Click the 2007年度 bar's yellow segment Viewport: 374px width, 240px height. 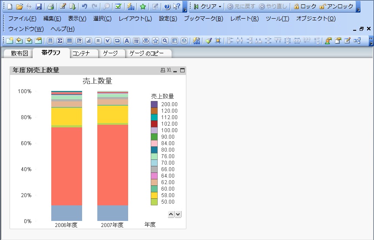pyautogui.click(x=113, y=114)
